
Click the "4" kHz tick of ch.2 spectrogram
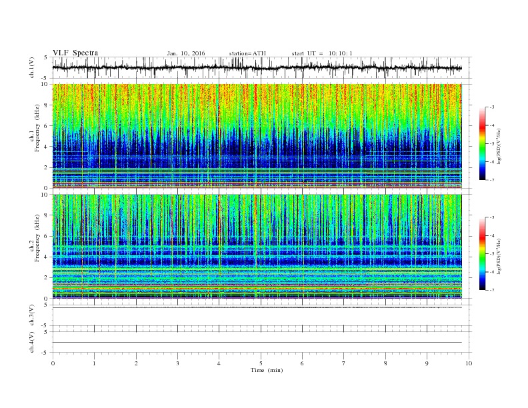tap(47, 257)
